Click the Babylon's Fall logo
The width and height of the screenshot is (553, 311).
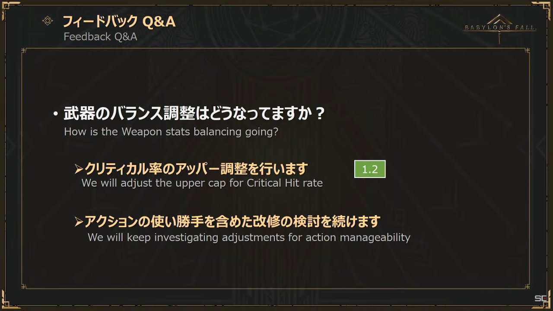[500, 27]
